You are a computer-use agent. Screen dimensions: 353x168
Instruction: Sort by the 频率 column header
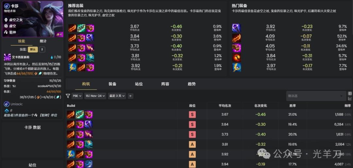348,105
